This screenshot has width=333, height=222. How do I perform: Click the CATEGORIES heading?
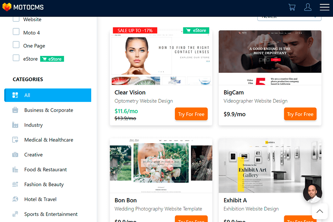(28, 79)
